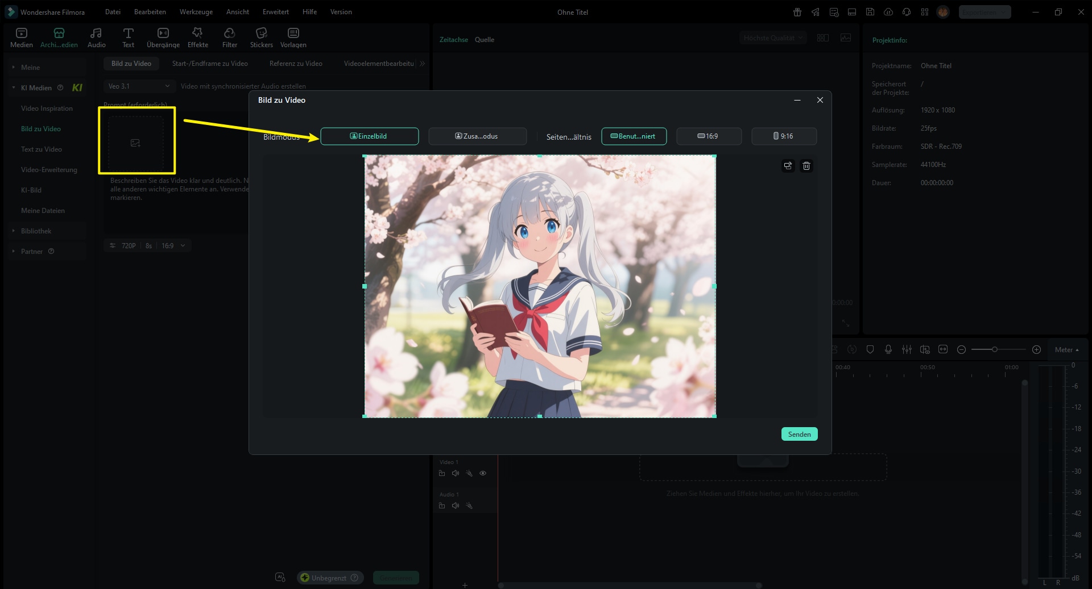Open the Werkzeuge menu

[196, 12]
